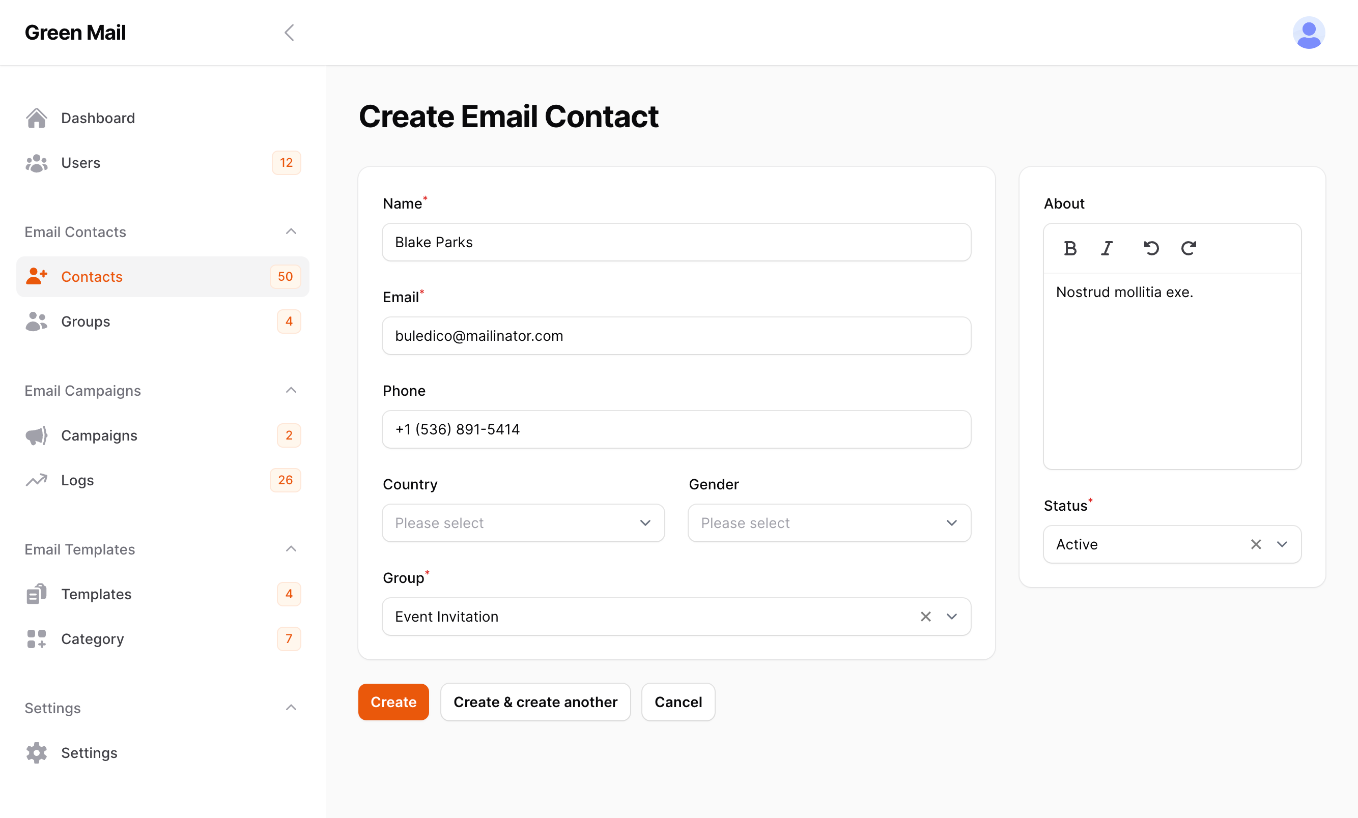
Task: Click Create & create another
Action: point(535,702)
